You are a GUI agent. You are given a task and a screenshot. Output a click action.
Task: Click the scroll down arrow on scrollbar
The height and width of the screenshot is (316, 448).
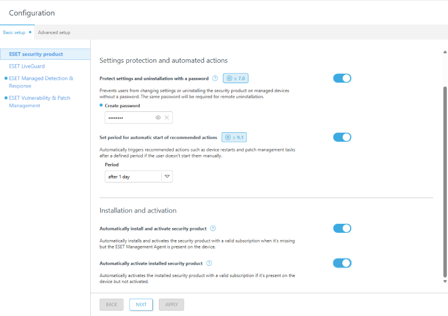444,281
